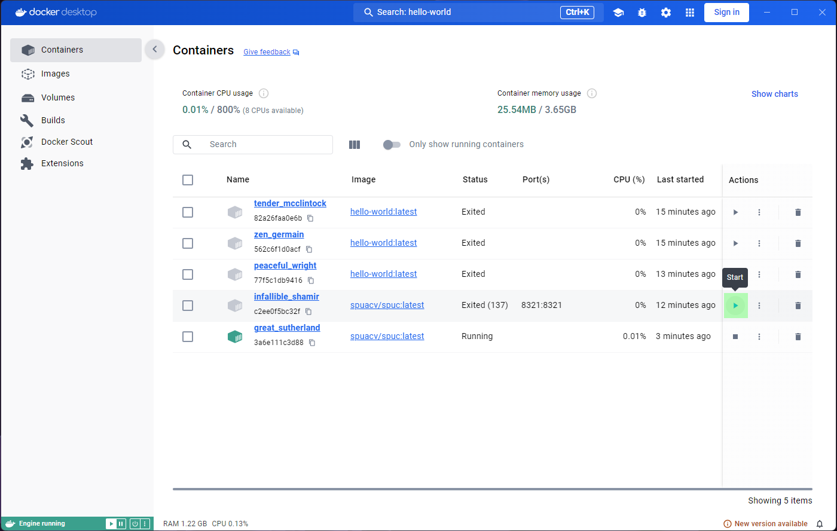
Task: Collapse the sidebar with the chevron button
Action: tap(155, 50)
